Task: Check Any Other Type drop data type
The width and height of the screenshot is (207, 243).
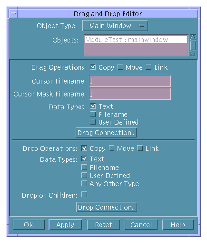Action: (84, 183)
